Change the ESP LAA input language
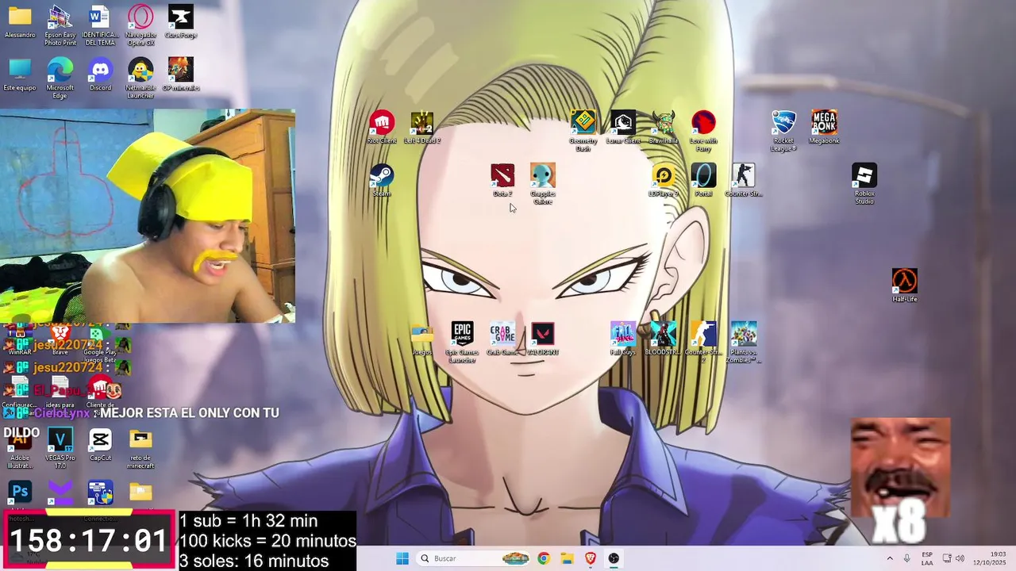This screenshot has width=1016, height=571. click(x=927, y=558)
